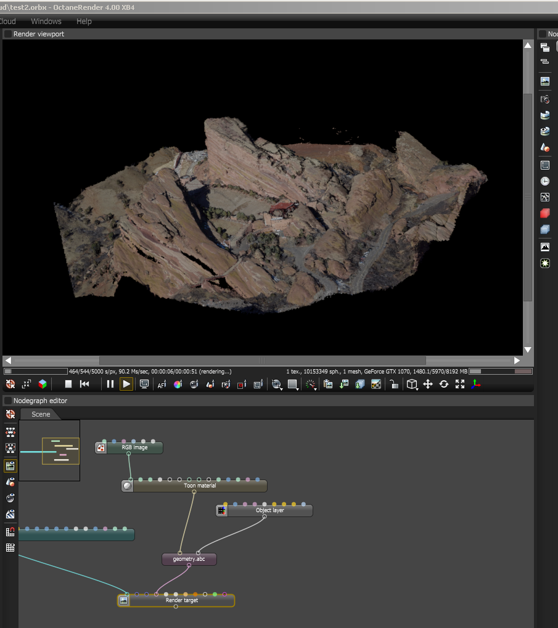Select the Object layer node
The height and width of the screenshot is (628, 558).
(265, 510)
